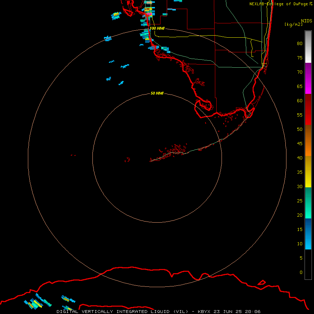This screenshot has height=314, width=314.
Task: Click the 50 value on the color scale
Action: point(300,129)
